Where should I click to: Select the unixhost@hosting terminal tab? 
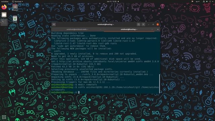[129, 29]
